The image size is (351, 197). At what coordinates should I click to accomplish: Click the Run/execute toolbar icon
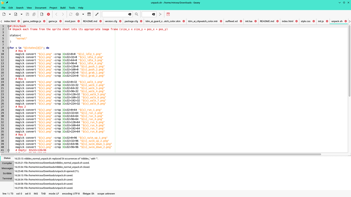tap(89, 14)
